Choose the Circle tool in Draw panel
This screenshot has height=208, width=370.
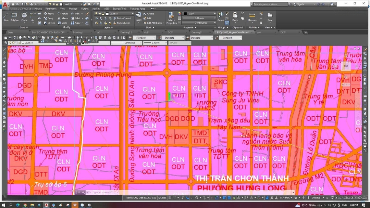(x=24, y=16)
